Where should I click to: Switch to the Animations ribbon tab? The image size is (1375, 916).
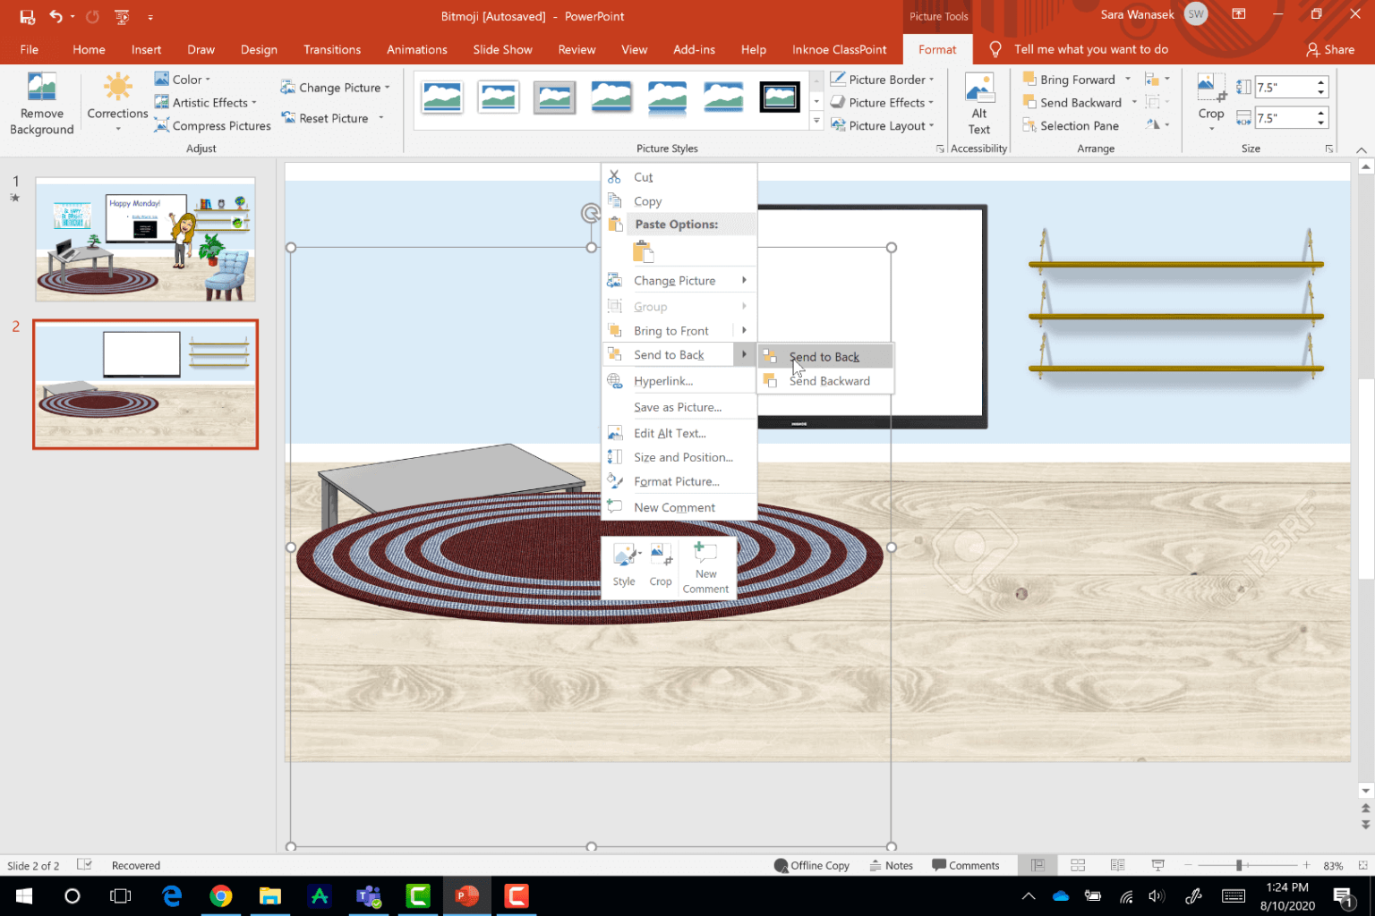(417, 49)
